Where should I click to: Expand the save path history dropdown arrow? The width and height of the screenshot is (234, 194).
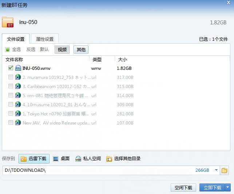click(x=216, y=170)
